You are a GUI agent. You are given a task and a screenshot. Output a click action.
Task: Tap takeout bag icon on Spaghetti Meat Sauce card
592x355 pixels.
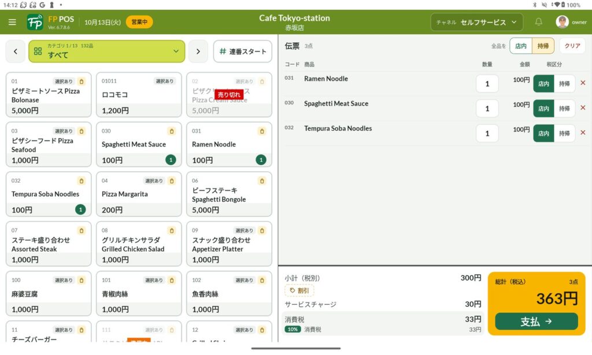tap(171, 131)
